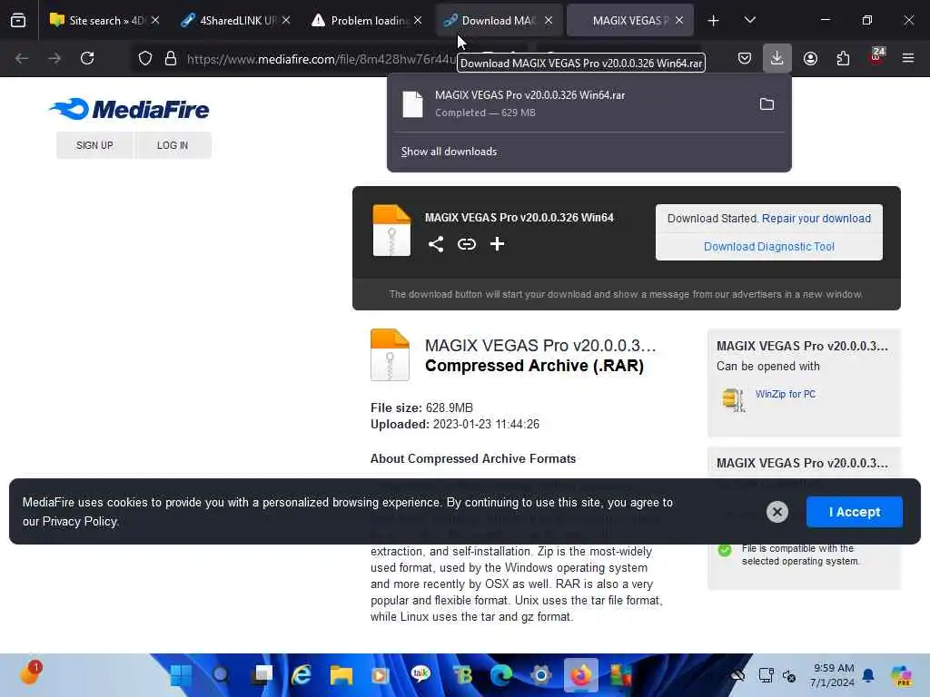The image size is (930, 697).
Task: Open Microsoft Edge from taskbar
Action: coord(501,675)
